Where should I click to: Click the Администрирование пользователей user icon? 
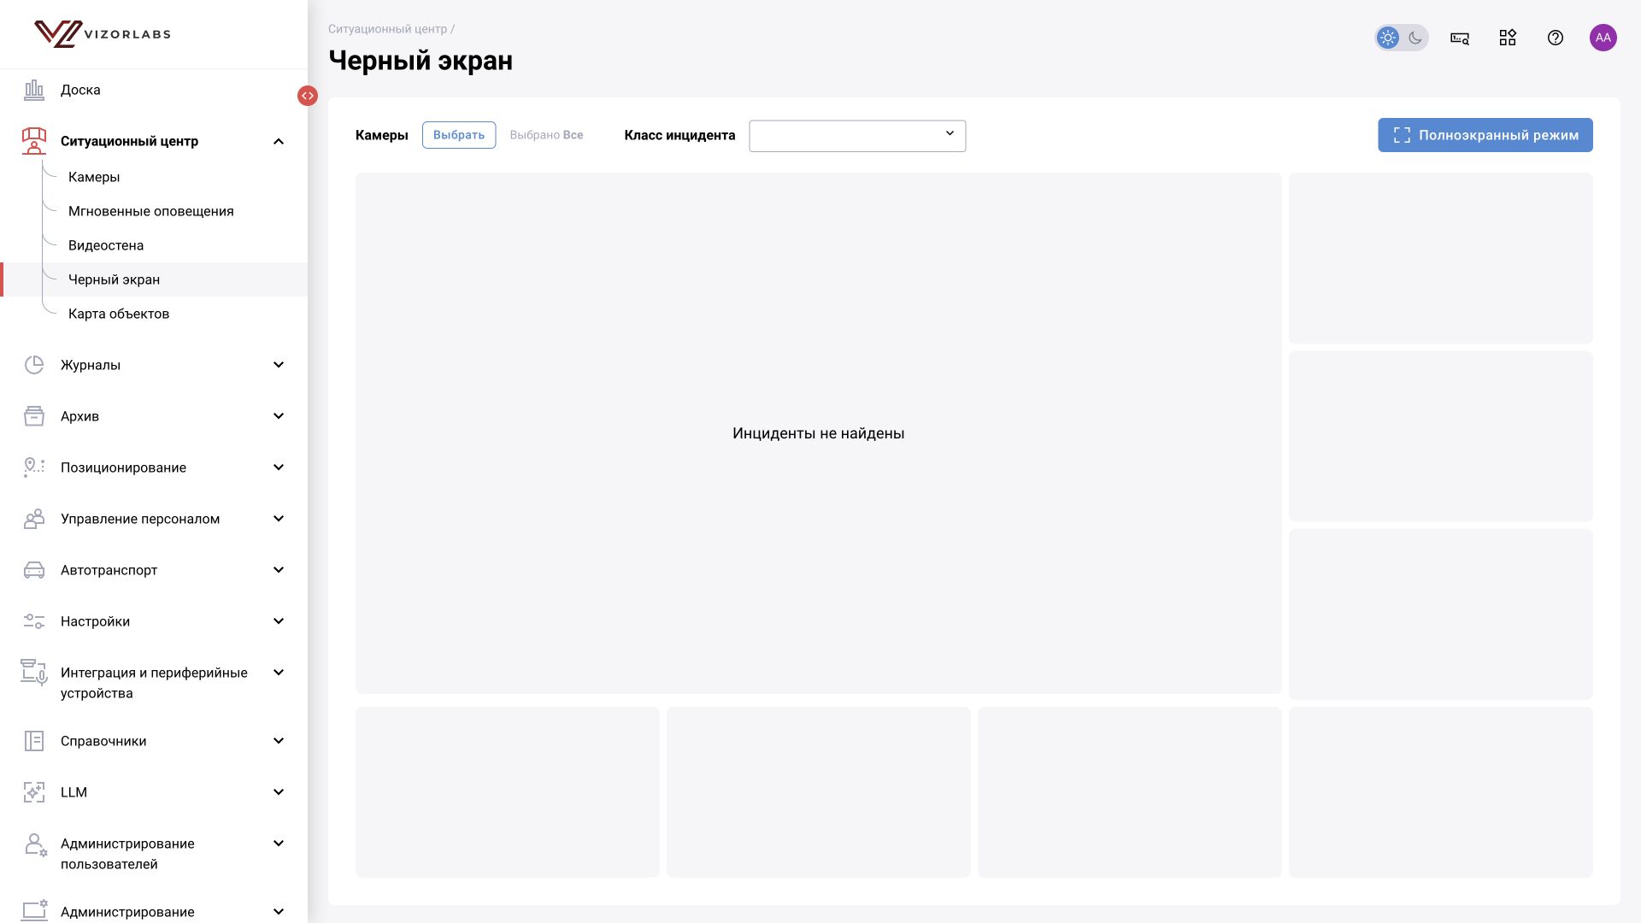pos(35,845)
